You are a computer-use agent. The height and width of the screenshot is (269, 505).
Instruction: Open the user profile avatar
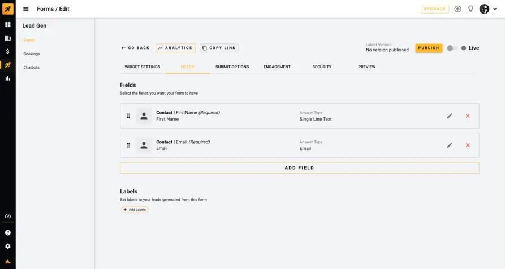click(484, 9)
